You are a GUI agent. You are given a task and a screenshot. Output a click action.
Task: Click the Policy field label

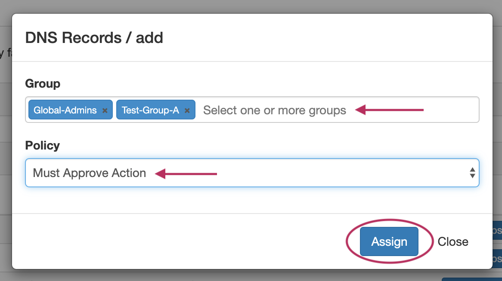(42, 145)
